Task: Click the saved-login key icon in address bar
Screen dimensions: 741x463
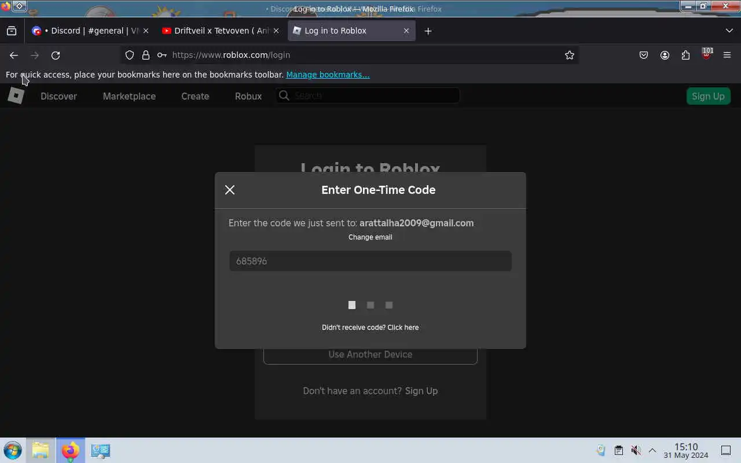Action: [162, 55]
